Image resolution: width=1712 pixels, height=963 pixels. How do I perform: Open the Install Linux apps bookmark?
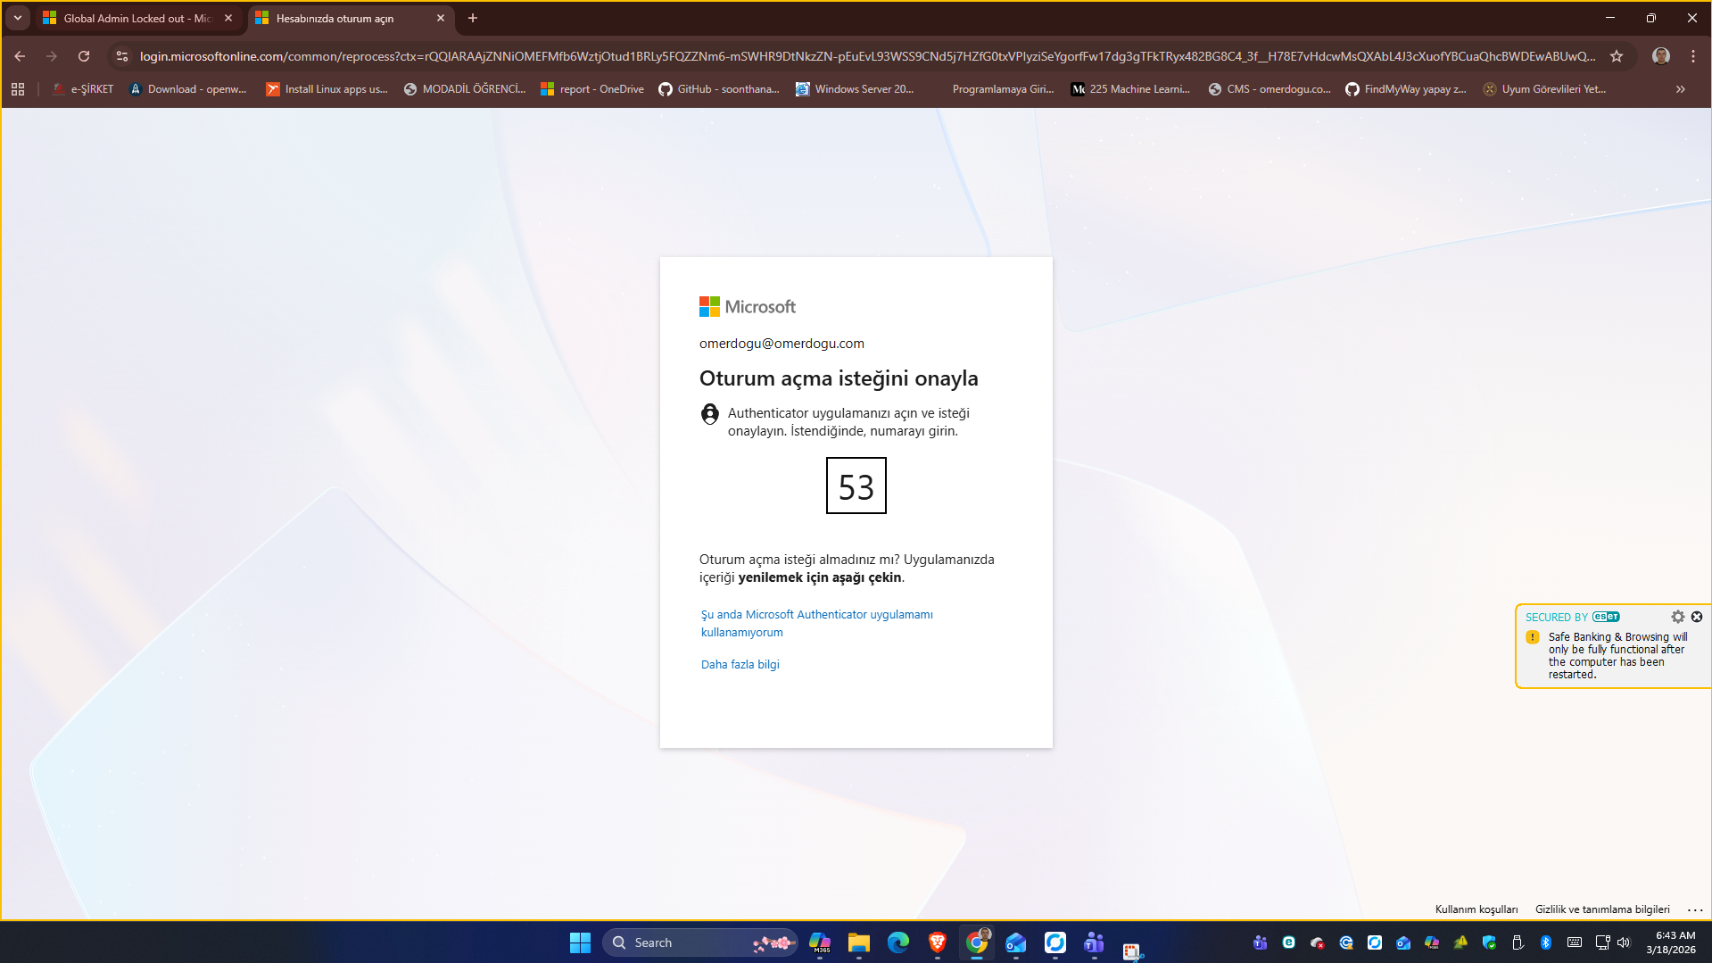coord(327,89)
